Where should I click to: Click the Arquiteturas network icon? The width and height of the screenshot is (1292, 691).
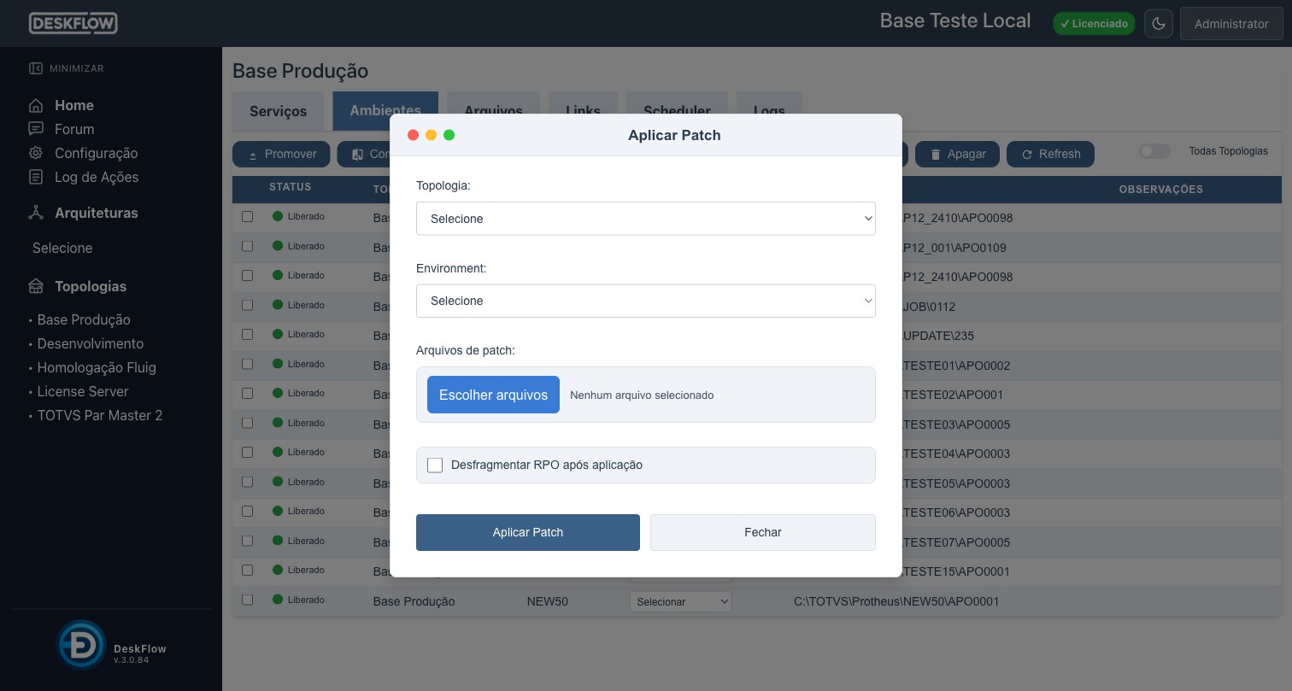[x=36, y=213]
